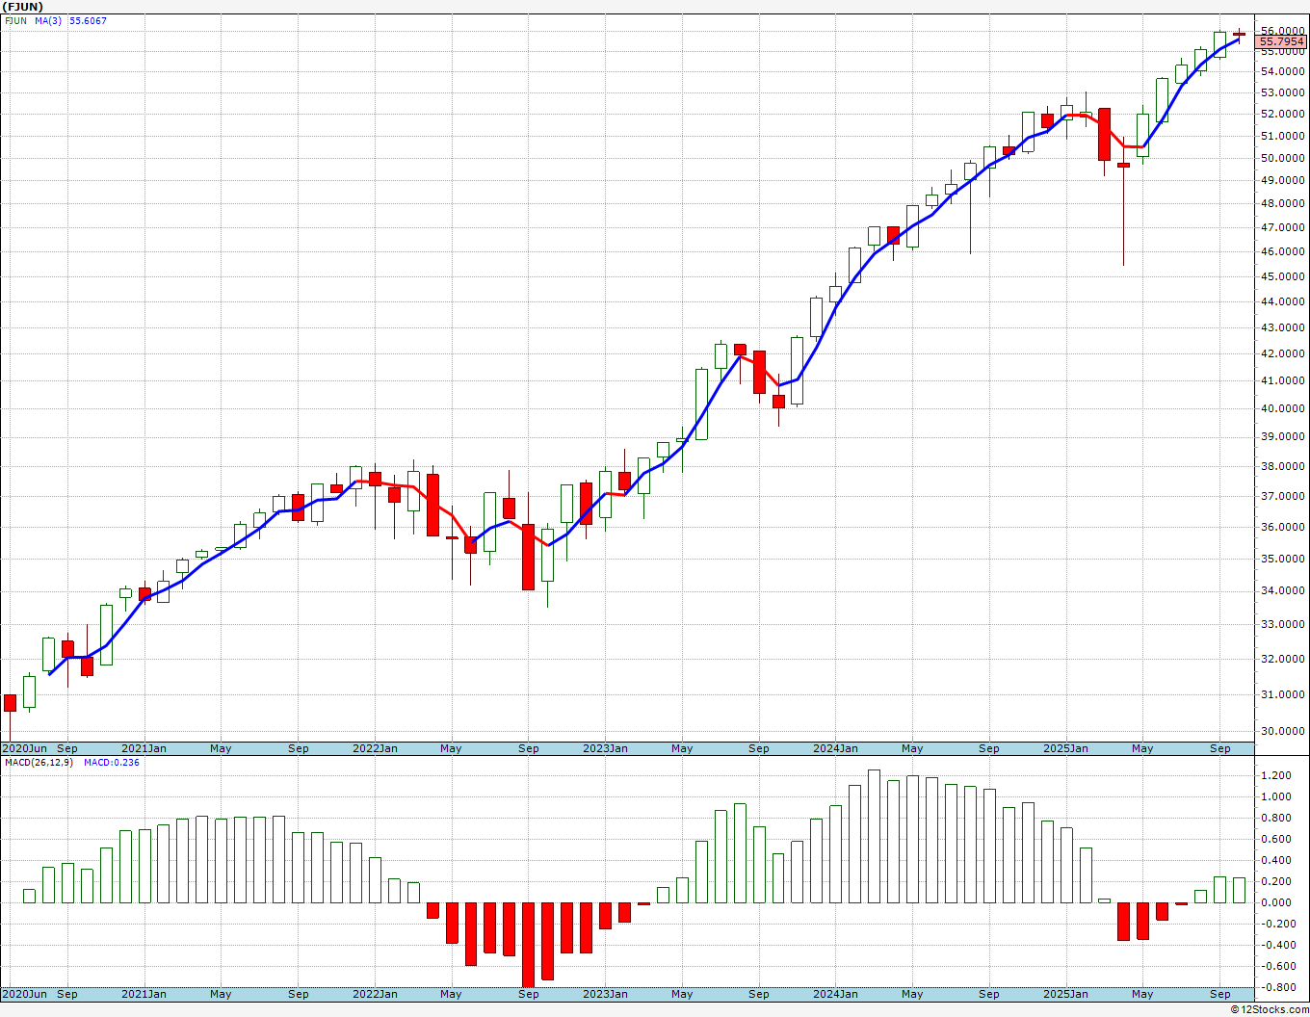Viewport: 1310px width, 1017px height.
Task: Select the "47.0000" price axis label
Action: (1282, 227)
